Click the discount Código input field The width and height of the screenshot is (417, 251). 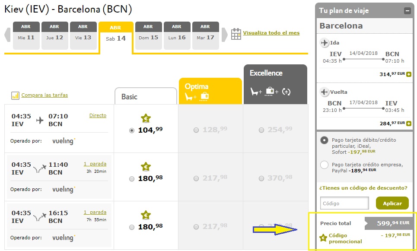click(344, 203)
